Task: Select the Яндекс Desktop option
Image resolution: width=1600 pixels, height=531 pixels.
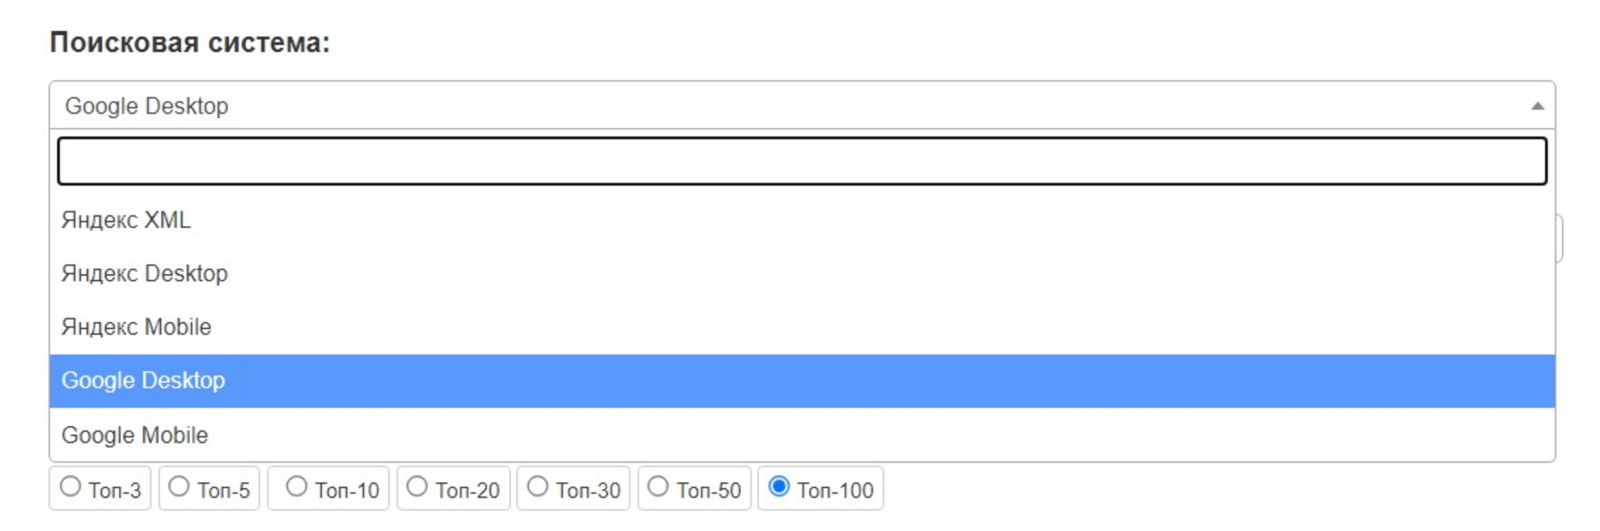Action: click(x=144, y=274)
